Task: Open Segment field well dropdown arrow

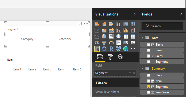Action: [x=130, y=73]
